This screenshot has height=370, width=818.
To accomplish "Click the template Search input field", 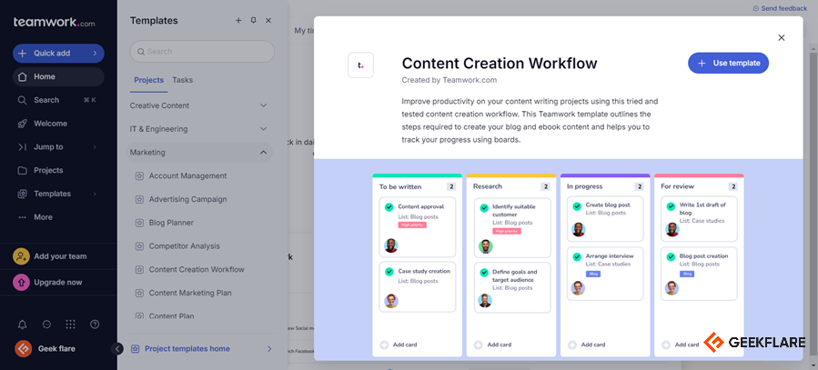I will coord(202,52).
